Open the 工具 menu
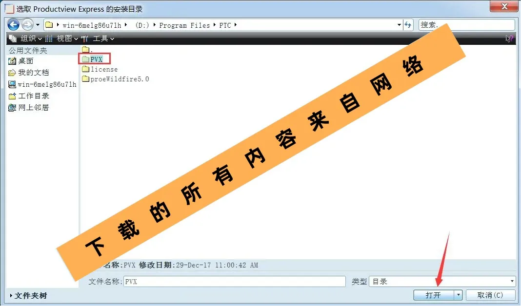The width and height of the screenshot is (521, 306). pos(103,39)
